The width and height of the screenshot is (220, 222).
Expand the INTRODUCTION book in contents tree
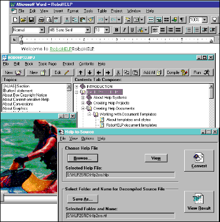tap(76, 87)
